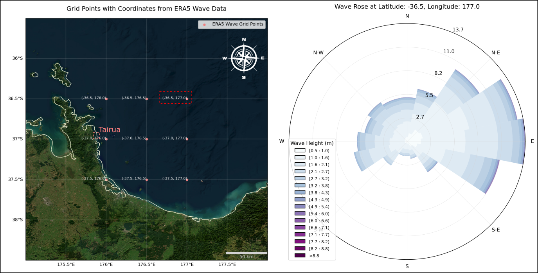Click the N-E direction label on wave rose
The width and height of the screenshot is (538, 273).
click(495, 52)
